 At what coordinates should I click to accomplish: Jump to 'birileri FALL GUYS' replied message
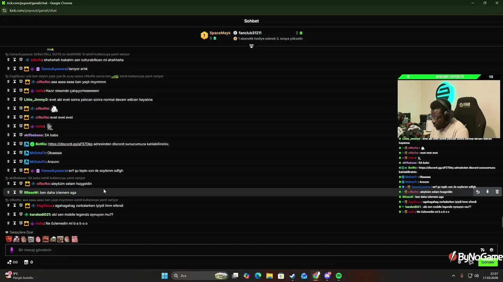point(67,54)
